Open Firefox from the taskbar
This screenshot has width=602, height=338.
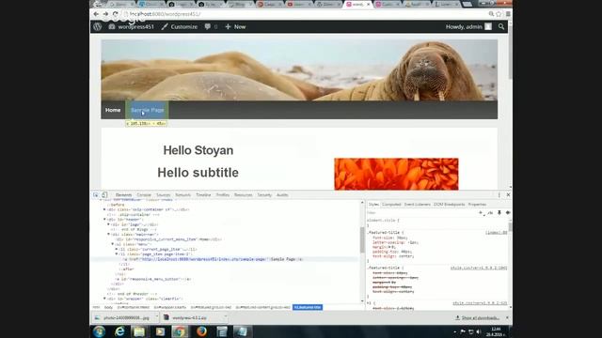point(201,331)
